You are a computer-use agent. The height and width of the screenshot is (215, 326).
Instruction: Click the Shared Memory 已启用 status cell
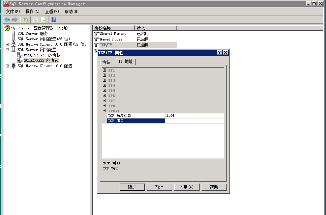click(x=143, y=34)
